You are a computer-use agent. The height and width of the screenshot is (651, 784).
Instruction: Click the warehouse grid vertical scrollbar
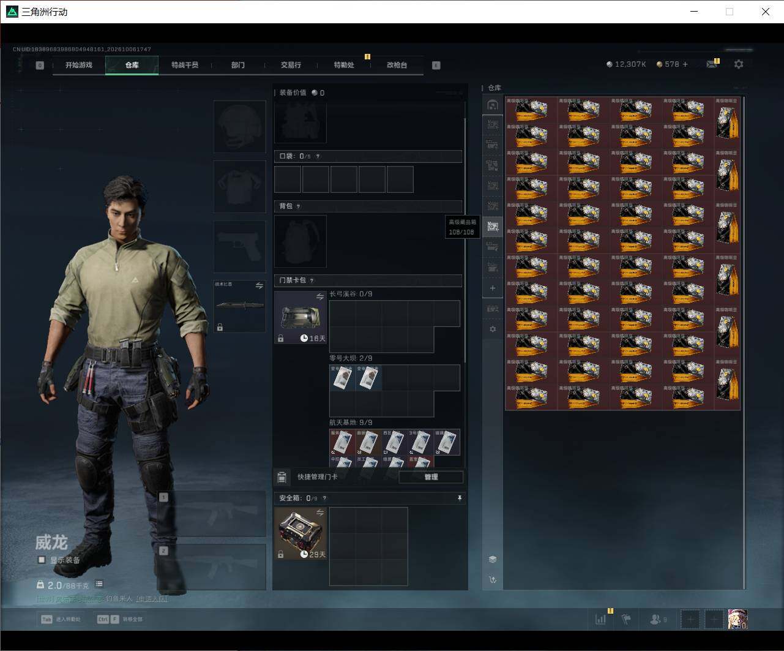click(744, 342)
